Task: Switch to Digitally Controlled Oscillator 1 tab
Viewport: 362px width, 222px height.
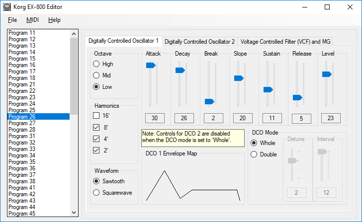Action: point(123,41)
